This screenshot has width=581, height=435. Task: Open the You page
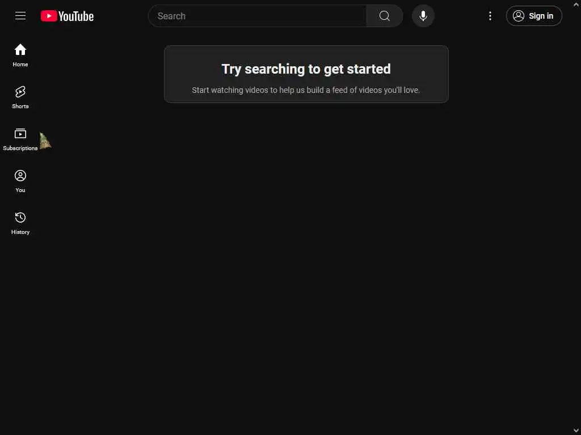point(20,181)
